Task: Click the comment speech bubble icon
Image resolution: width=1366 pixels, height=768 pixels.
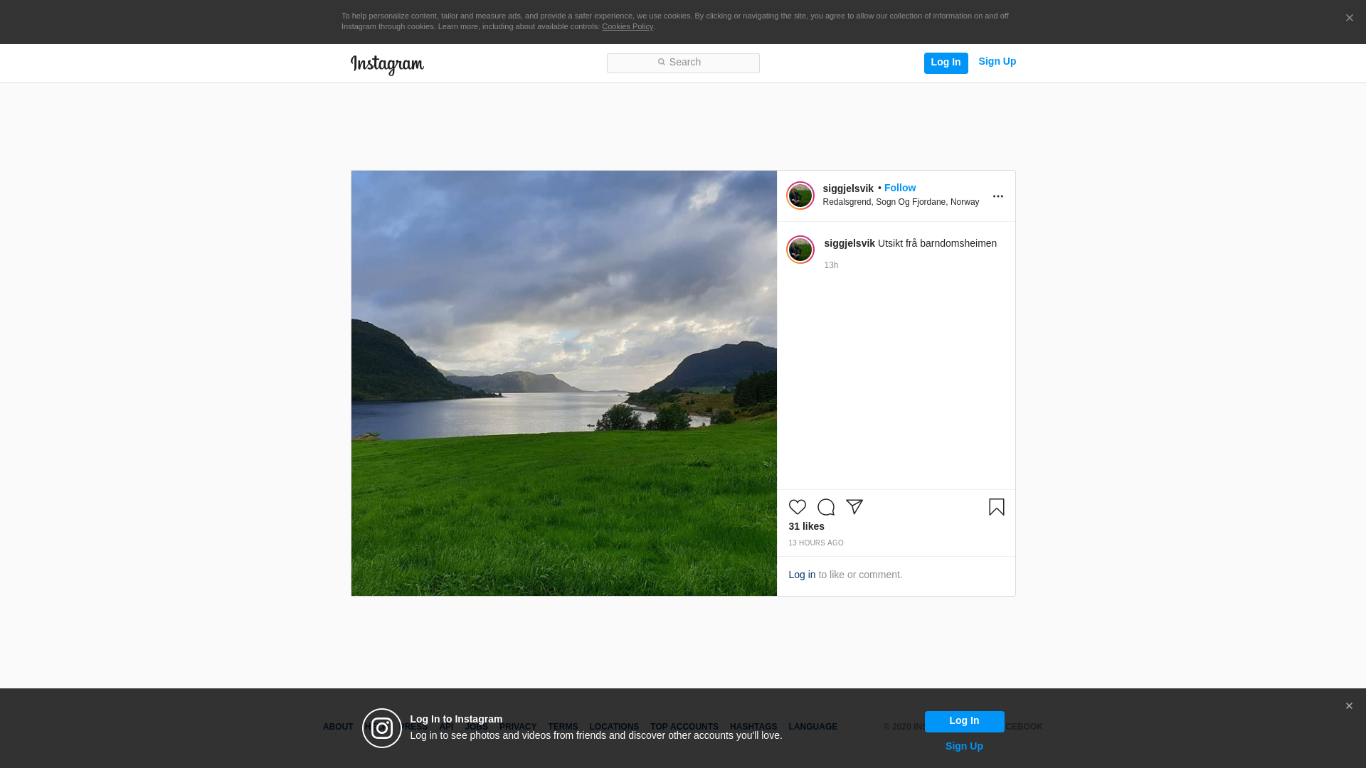Action: [x=825, y=507]
